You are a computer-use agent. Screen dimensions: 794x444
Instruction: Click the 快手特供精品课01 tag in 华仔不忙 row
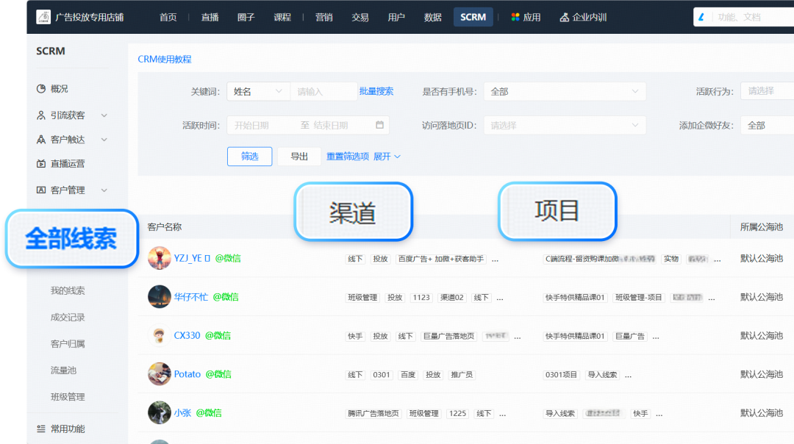575,298
